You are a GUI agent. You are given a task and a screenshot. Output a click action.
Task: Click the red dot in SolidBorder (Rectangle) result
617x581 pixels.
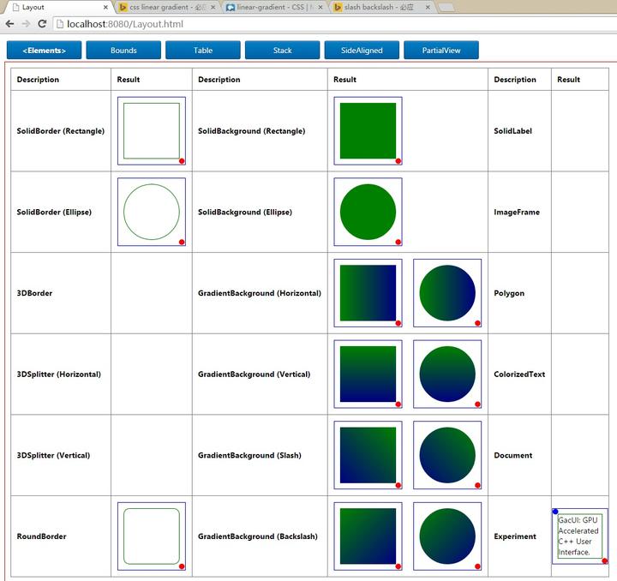tap(182, 161)
